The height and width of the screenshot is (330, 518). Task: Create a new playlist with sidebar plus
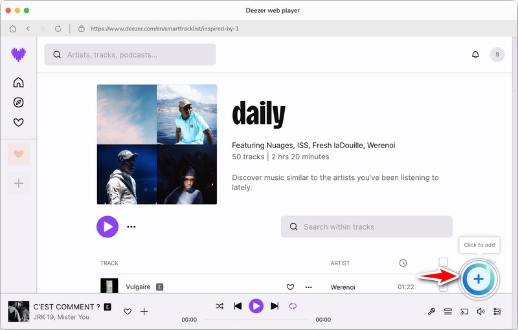19,183
